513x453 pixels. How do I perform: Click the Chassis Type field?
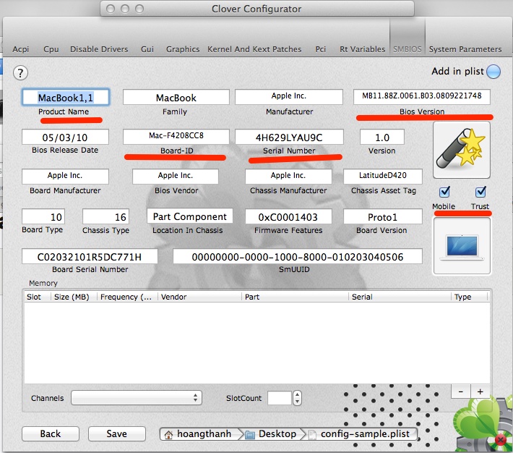tap(105, 216)
